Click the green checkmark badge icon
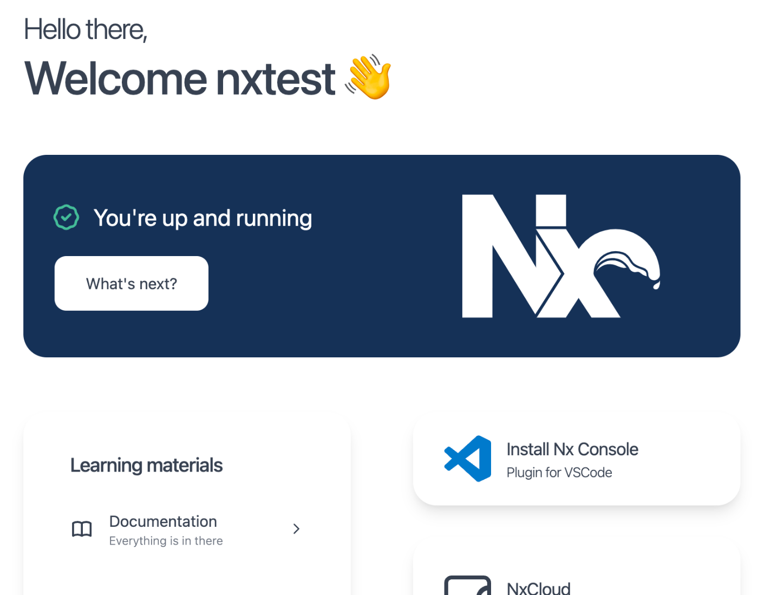Viewport: 758px width, 595px height. [66, 218]
